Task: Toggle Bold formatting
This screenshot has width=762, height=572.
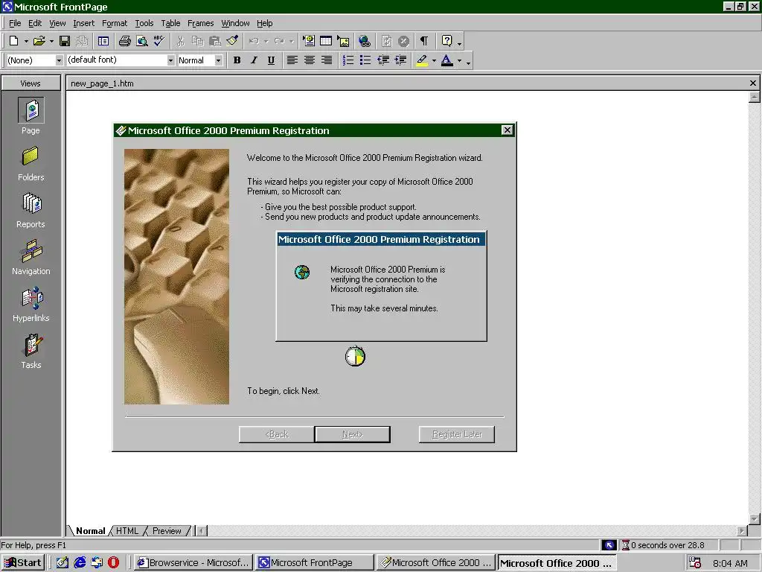Action: pos(237,60)
